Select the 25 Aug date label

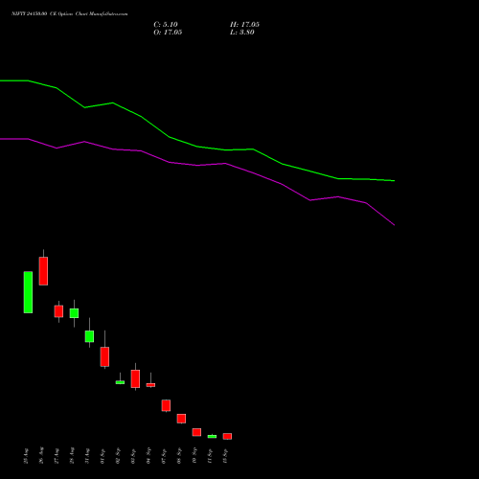point(26,456)
